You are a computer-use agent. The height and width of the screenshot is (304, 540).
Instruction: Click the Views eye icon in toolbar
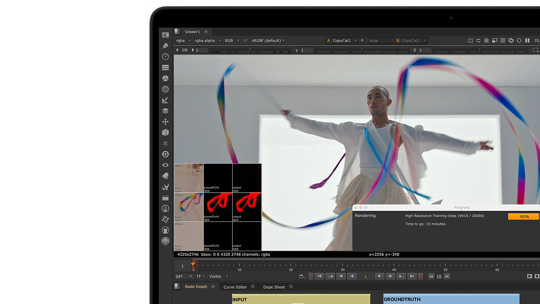click(165, 165)
